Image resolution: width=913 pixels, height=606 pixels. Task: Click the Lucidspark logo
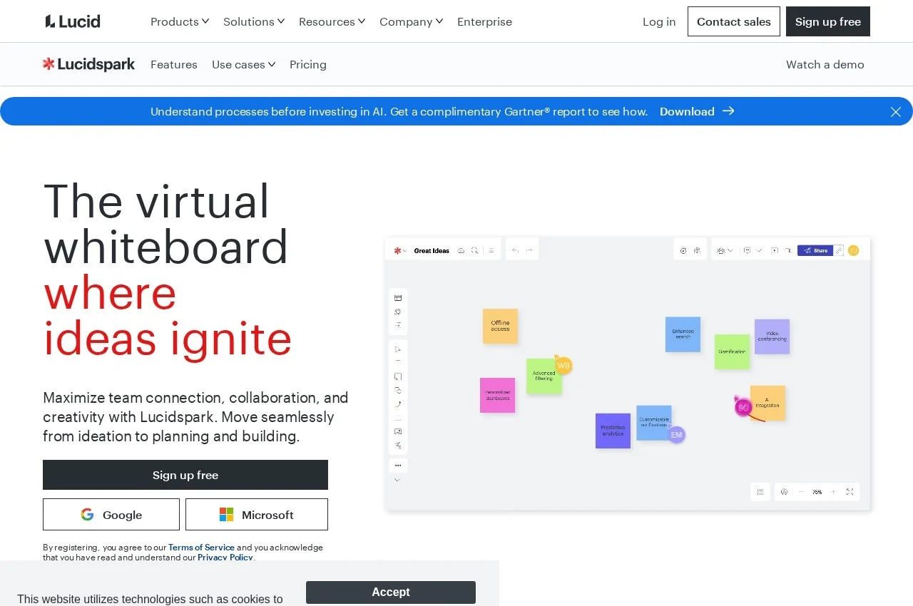(88, 64)
